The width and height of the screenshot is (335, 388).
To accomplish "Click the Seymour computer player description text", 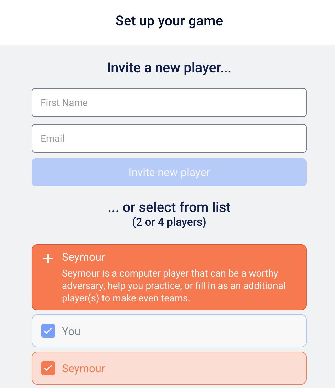I will (174, 285).
